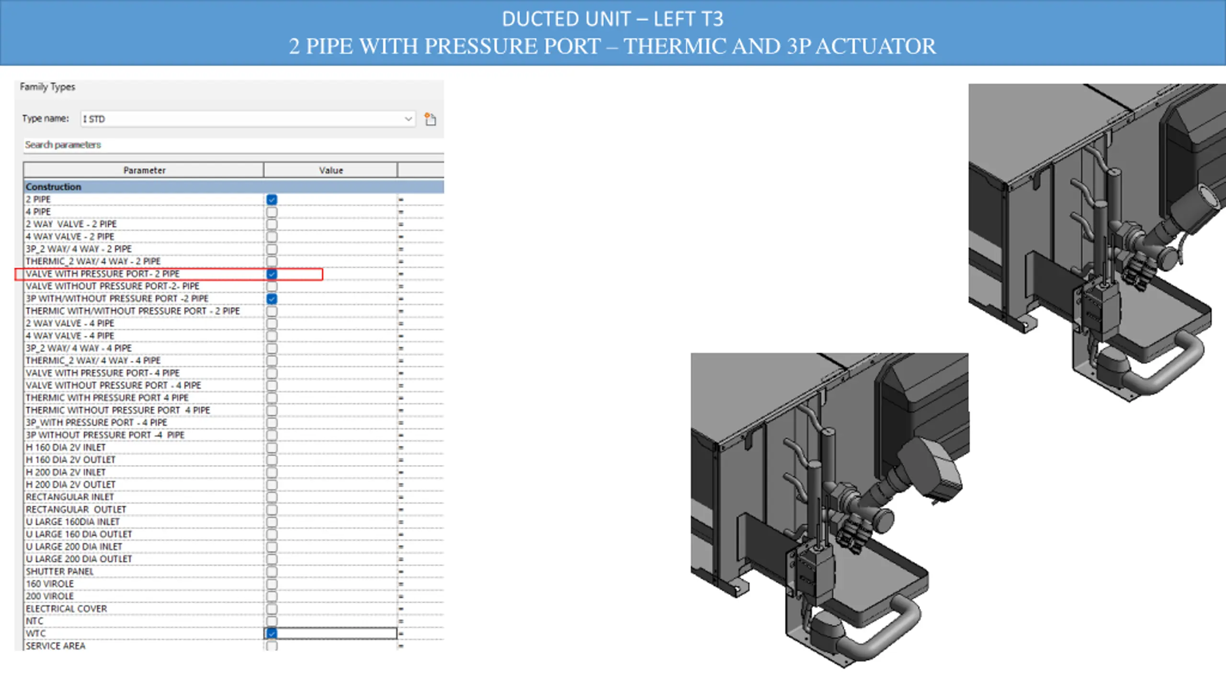The width and height of the screenshot is (1226, 689).
Task: Open the Type name dropdown arrow
Action: (x=408, y=119)
